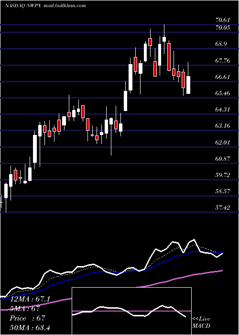Click the 65.46 price level label

point(223,93)
